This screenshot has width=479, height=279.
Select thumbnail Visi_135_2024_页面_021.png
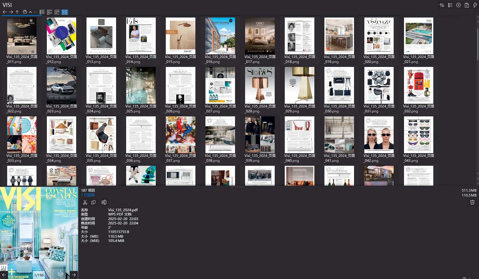tap(419, 36)
